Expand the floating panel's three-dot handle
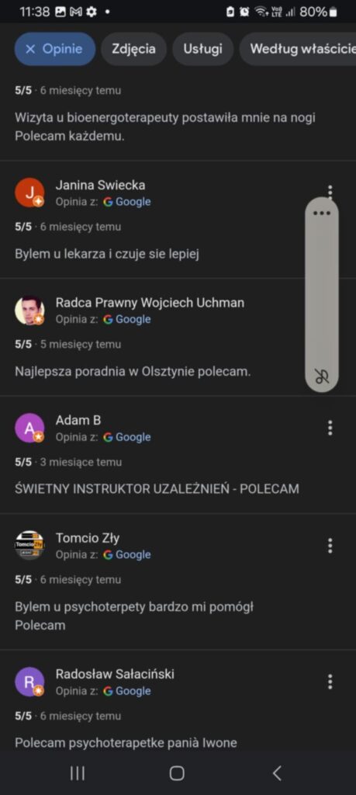 point(322,213)
